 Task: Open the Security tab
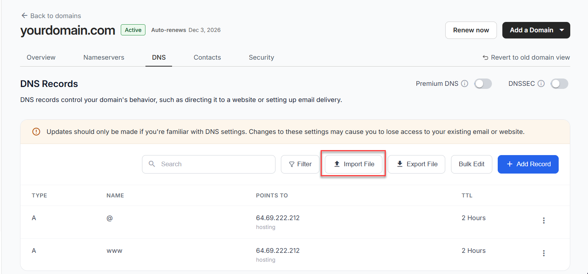tap(261, 57)
